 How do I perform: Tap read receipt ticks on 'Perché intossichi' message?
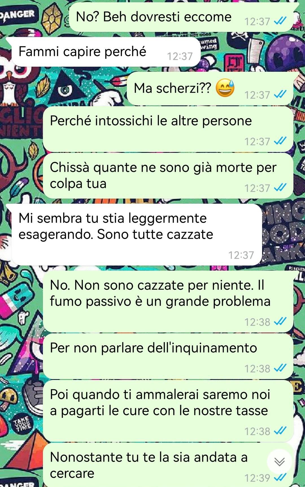pyautogui.click(x=280, y=141)
